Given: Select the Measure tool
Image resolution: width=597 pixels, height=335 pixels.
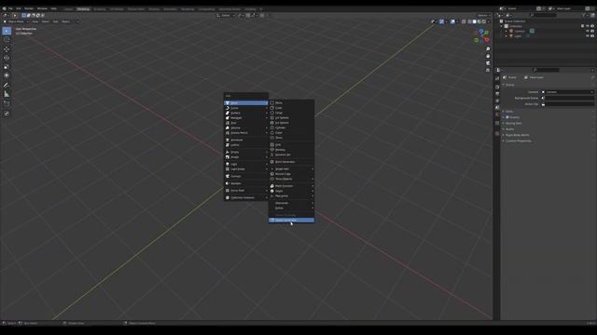Looking at the screenshot, I should 7,94.
